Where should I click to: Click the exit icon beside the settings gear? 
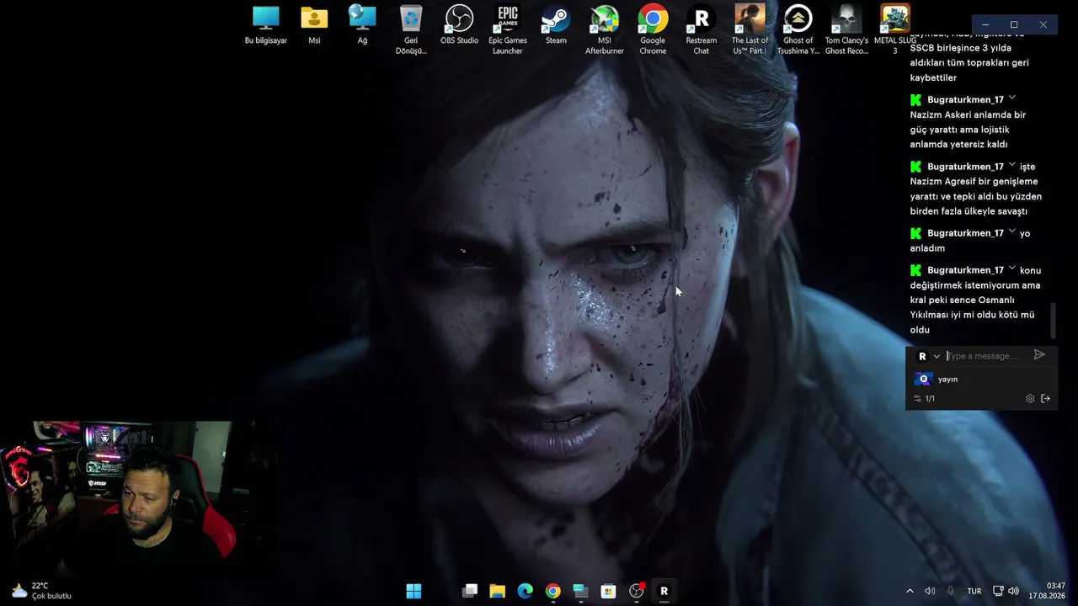tap(1045, 399)
